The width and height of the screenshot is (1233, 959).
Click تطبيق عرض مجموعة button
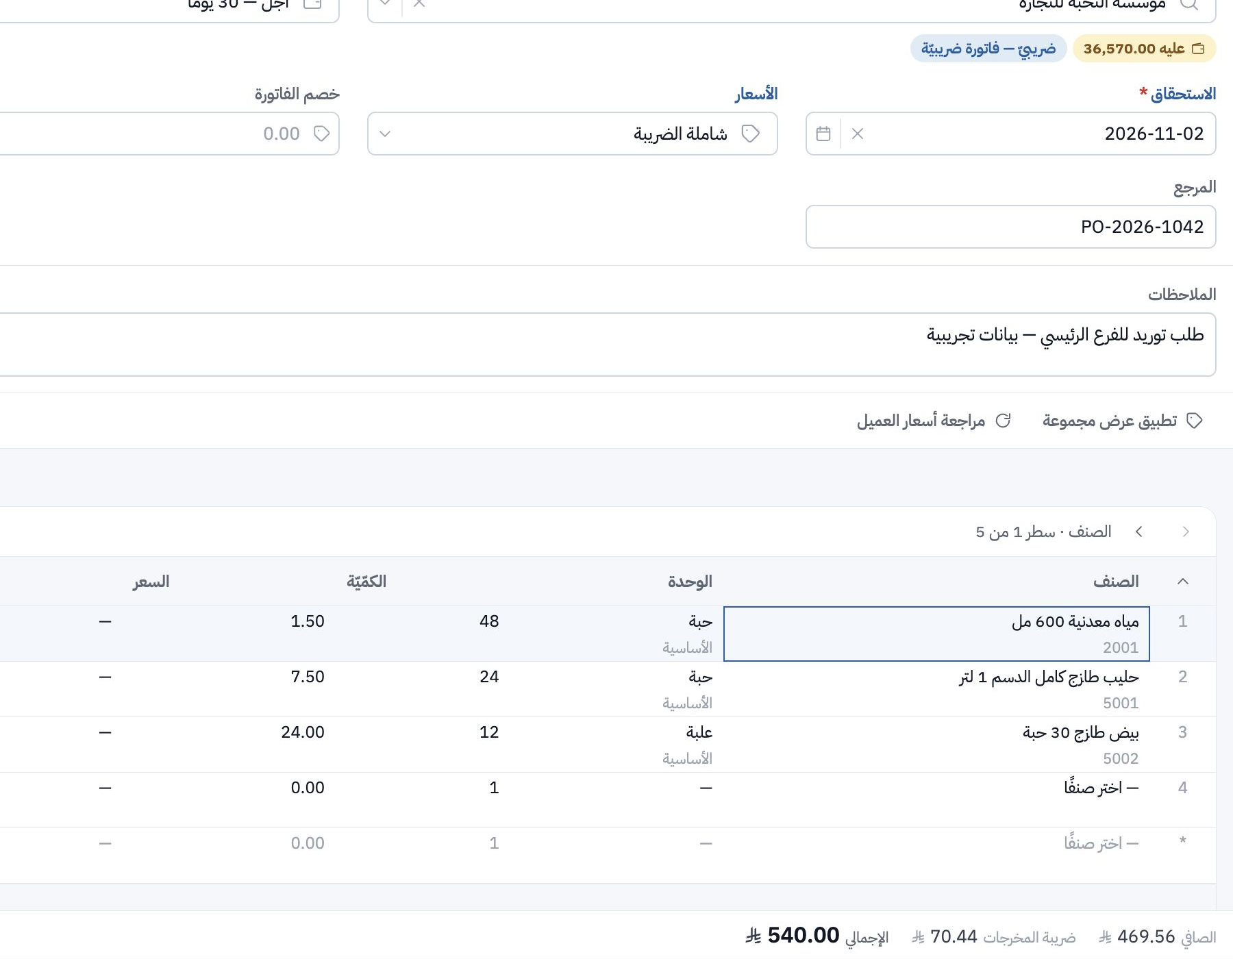[x=1122, y=421]
